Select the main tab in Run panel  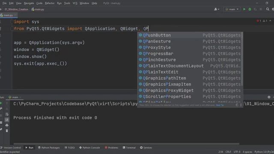pyautogui.click(x=15, y=97)
